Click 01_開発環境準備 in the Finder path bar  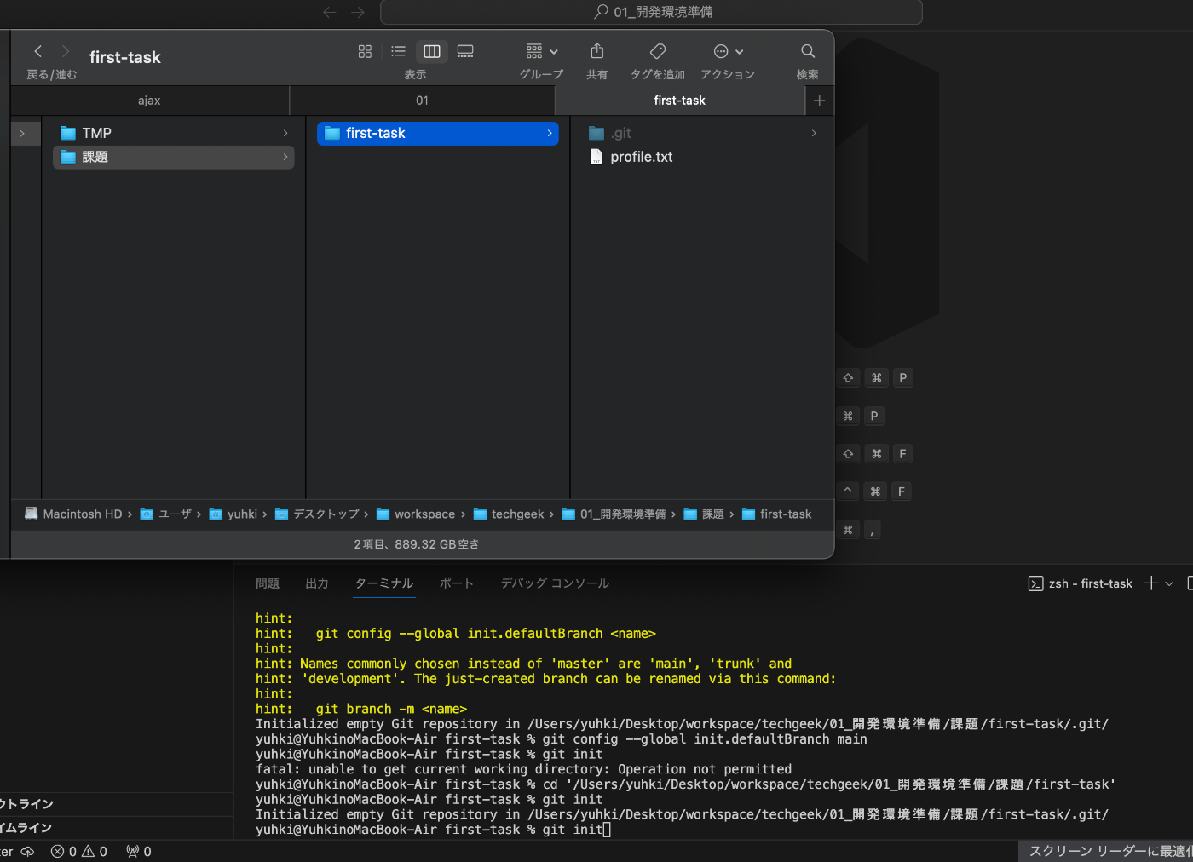pyautogui.click(x=614, y=514)
